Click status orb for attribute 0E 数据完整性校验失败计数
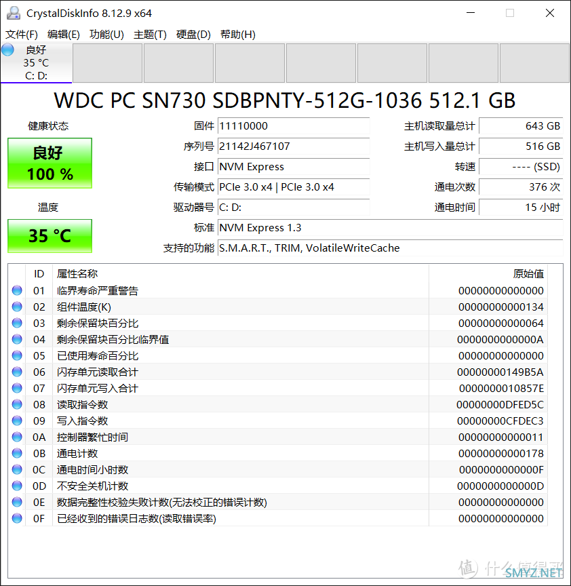 click(17, 502)
